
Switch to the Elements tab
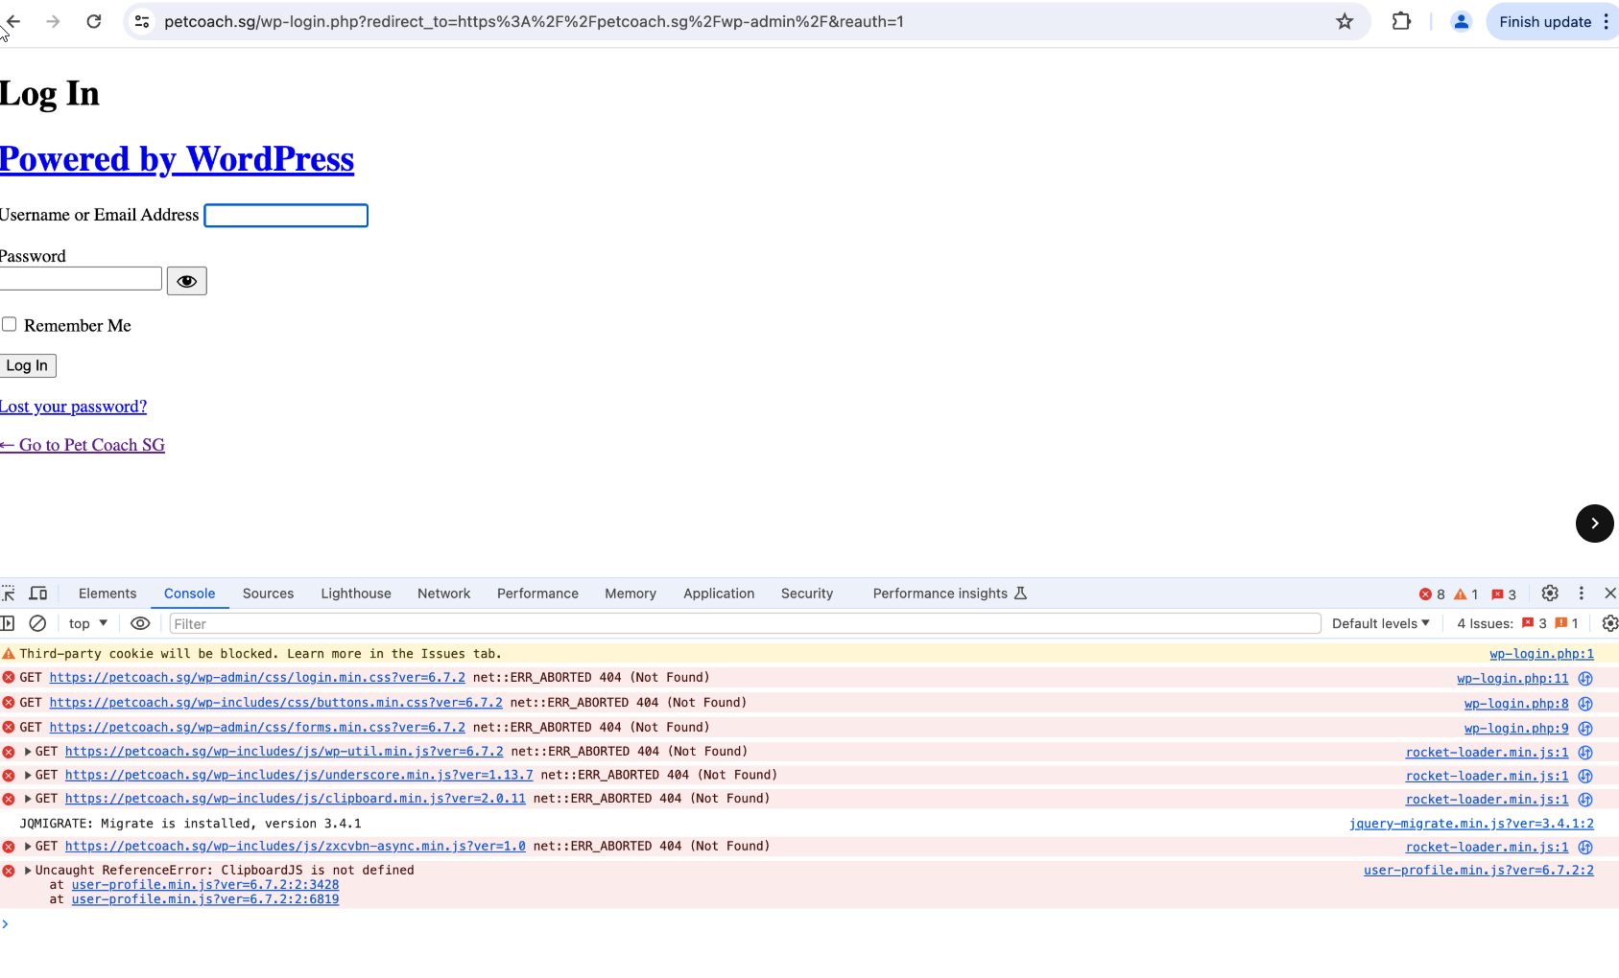point(107,594)
